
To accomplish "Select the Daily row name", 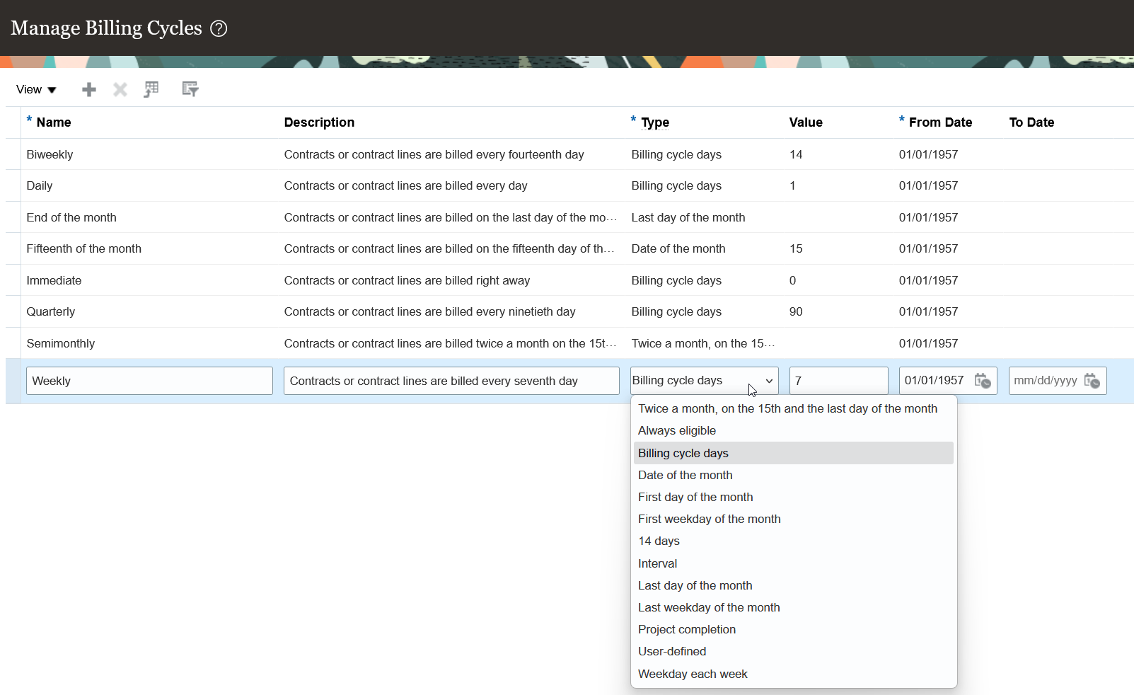I will tap(40, 185).
